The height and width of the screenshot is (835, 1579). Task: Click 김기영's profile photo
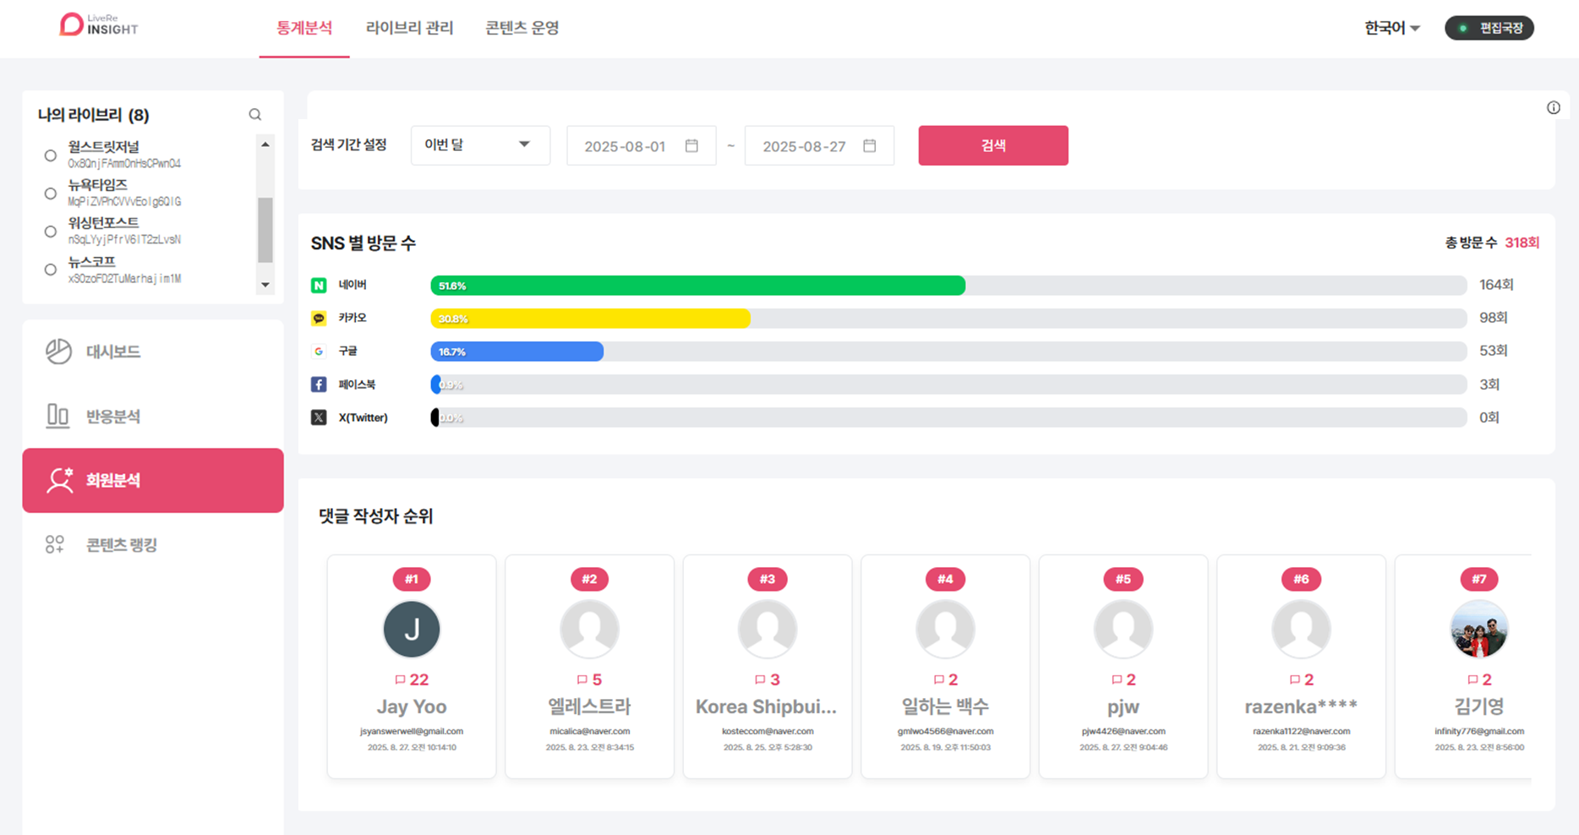(x=1479, y=629)
